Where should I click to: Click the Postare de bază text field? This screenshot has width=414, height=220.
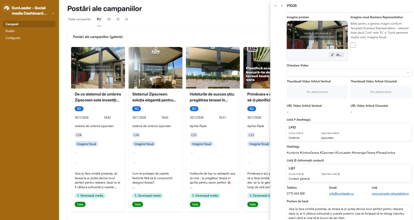pyautogui.click(x=349, y=213)
